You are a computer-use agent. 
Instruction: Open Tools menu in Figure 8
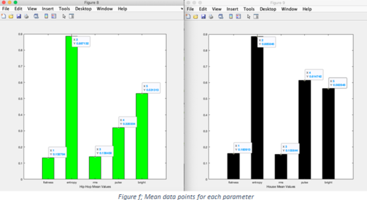click(64, 9)
